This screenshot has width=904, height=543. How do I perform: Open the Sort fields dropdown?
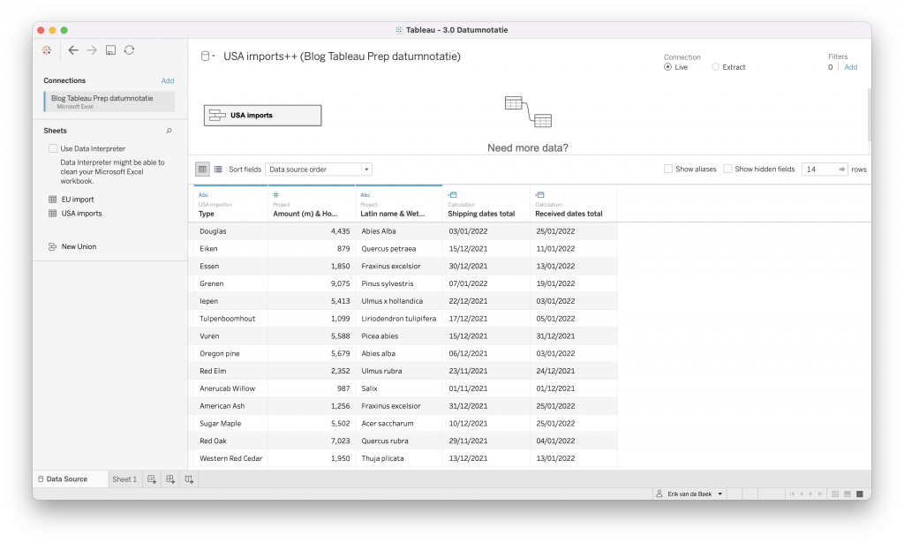tap(319, 169)
